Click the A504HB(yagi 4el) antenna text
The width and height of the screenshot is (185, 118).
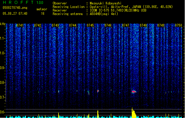[x=104, y=14]
